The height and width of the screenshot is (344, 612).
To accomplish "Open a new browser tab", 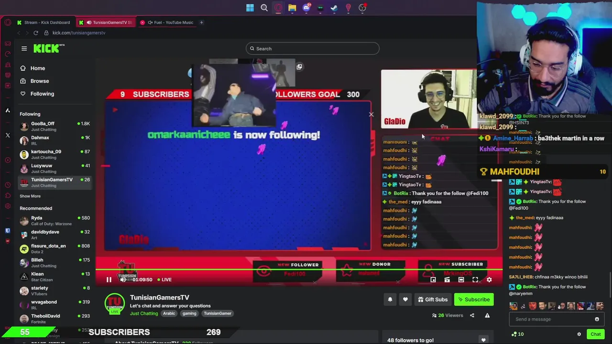I will tap(201, 22).
